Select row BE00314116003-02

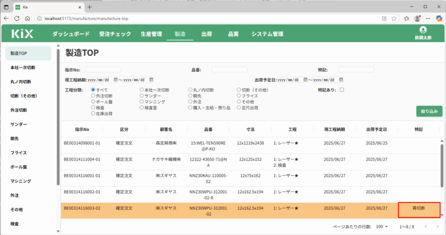click(250, 211)
